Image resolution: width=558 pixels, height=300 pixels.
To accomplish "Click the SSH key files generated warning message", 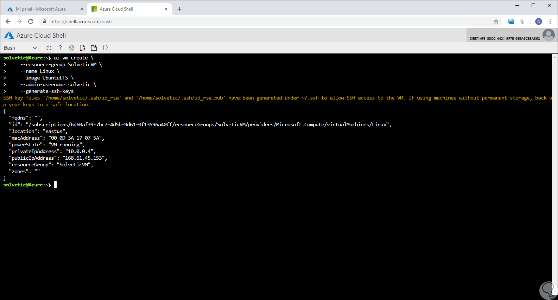I will tap(278, 101).
